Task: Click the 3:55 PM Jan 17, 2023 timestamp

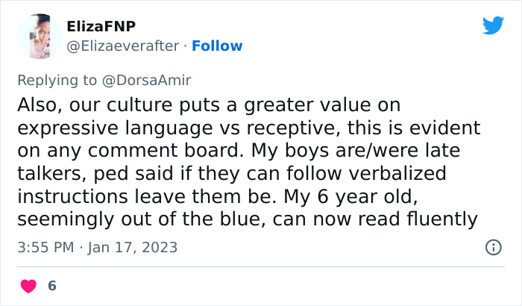Action: [97, 247]
